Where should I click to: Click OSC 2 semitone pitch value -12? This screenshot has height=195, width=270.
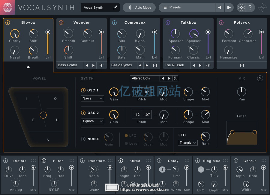coord(137,115)
